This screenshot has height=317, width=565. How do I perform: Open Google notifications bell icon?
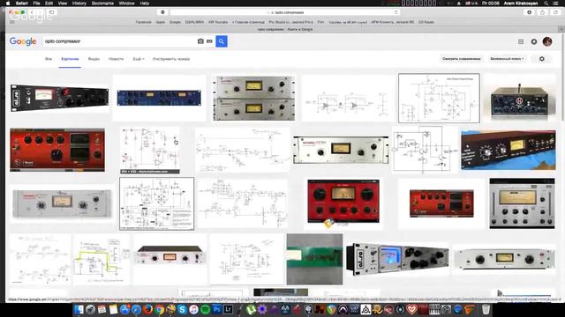pyautogui.click(x=534, y=41)
